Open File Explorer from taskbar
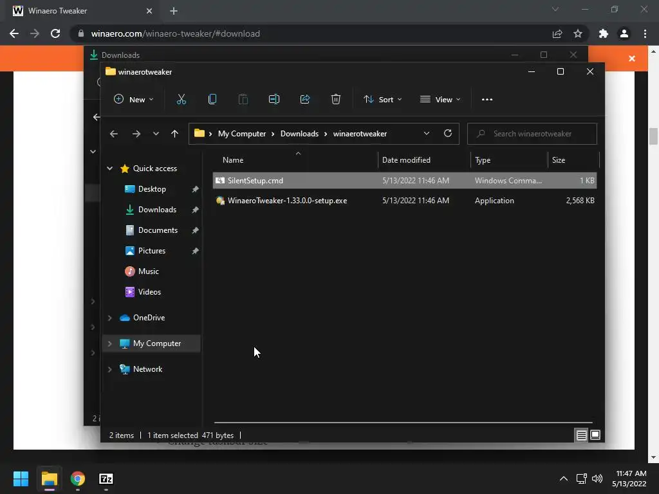659x494 pixels. coord(49,479)
